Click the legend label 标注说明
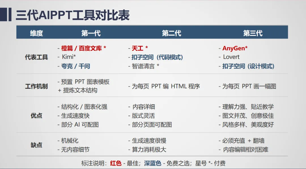This screenshot has height=169, width=306. [92, 163]
